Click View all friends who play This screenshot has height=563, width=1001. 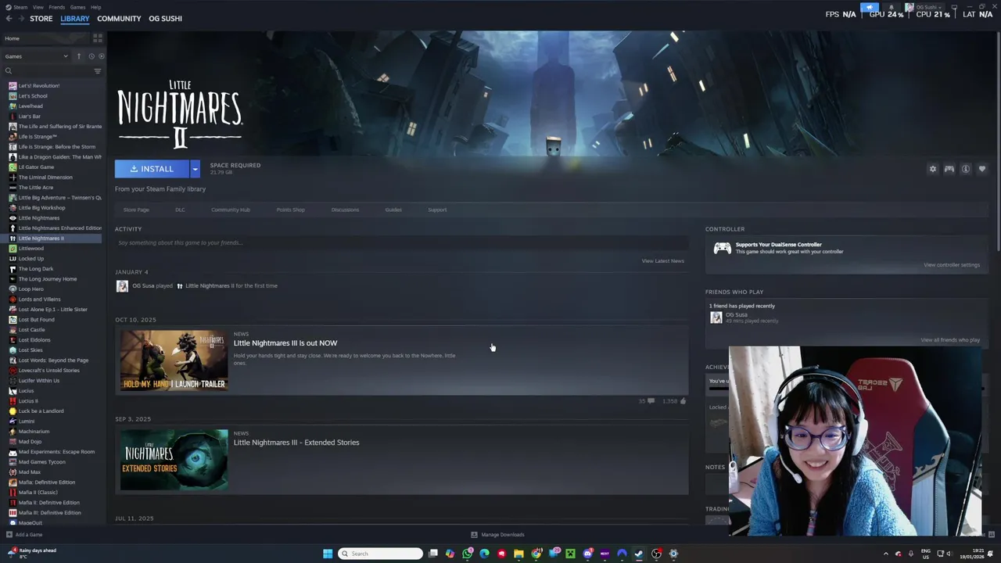[950, 340]
